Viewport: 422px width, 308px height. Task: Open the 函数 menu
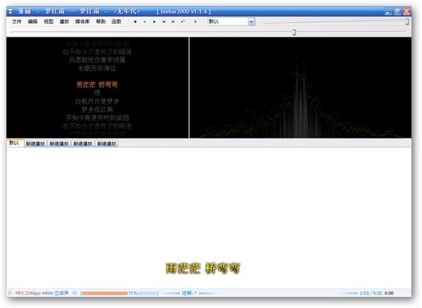(x=116, y=22)
